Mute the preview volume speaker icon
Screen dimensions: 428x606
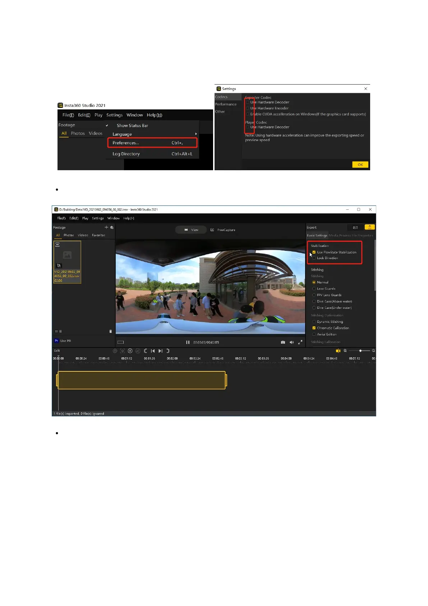291,342
